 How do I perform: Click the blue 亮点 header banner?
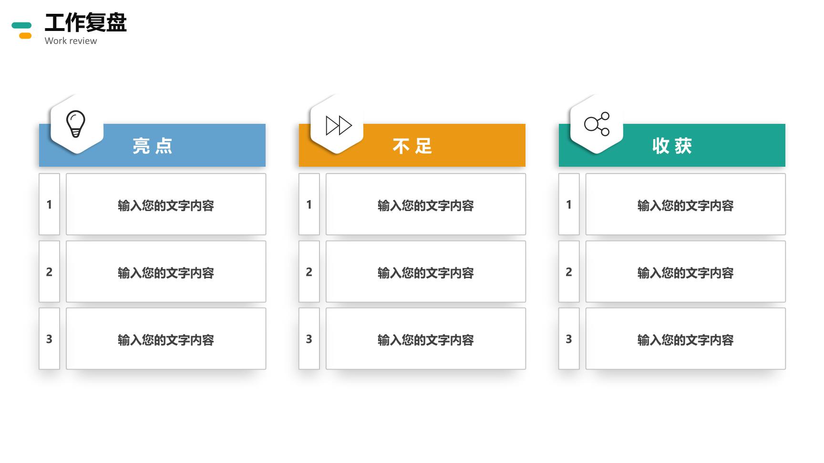152,145
